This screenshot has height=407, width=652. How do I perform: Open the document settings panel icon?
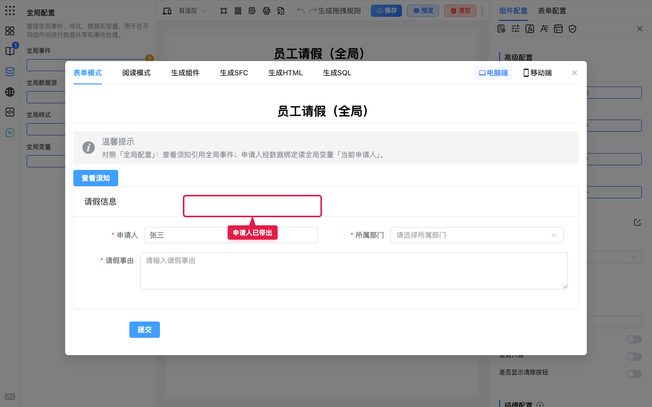click(x=501, y=28)
